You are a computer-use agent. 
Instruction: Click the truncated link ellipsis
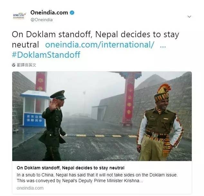(163, 46)
